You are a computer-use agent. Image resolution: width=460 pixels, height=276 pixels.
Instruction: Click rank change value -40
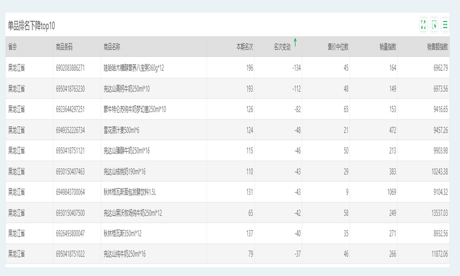pyautogui.click(x=297, y=234)
